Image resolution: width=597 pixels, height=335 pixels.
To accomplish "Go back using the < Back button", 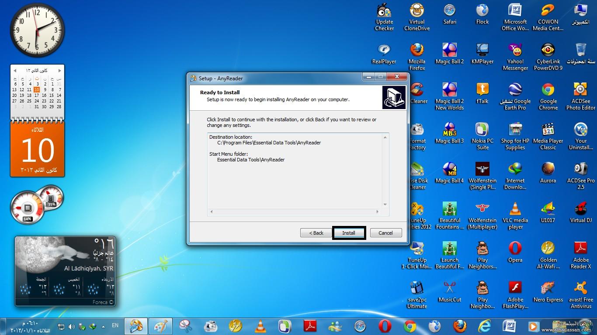I will click(x=316, y=233).
